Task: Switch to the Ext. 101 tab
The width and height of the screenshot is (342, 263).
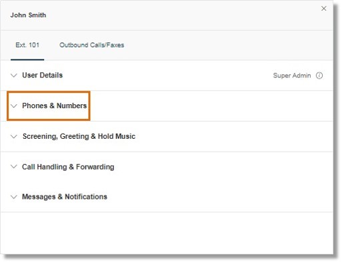Action: pos(27,45)
